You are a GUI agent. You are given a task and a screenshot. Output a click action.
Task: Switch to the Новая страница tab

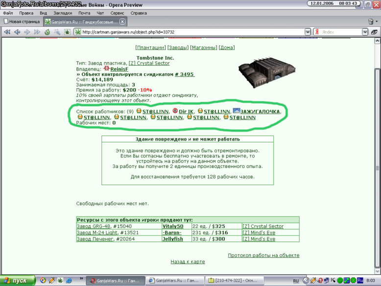click(22, 22)
